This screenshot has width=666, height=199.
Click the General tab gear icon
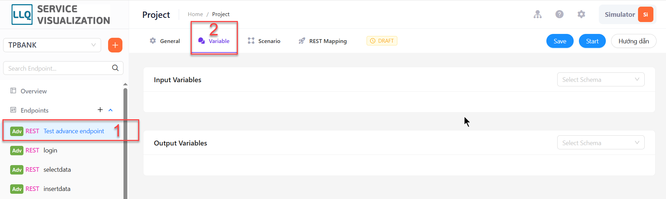tap(153, 41)
